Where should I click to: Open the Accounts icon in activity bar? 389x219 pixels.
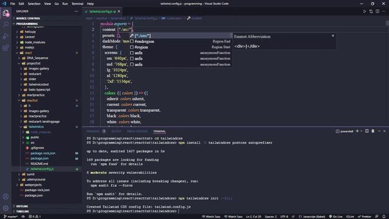(5, 196)
